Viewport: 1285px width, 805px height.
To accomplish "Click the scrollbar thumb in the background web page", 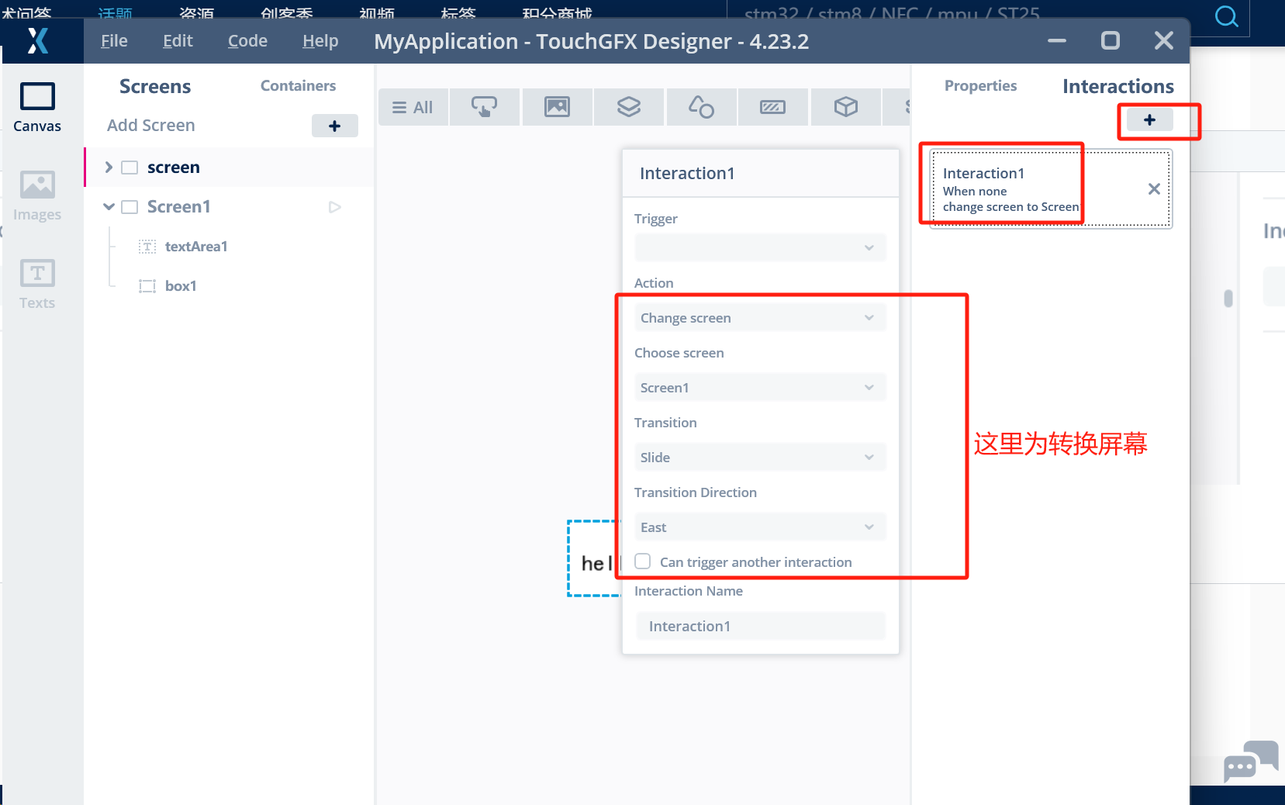I will (x=1228, y=298).
